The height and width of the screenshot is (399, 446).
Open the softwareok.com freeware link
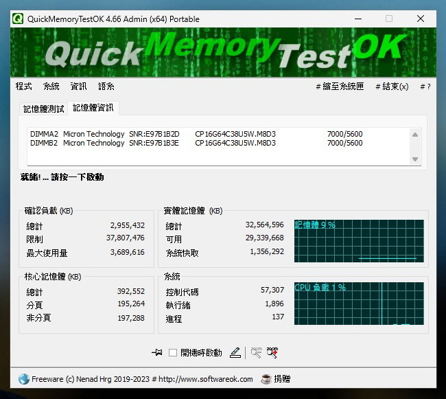142,379
